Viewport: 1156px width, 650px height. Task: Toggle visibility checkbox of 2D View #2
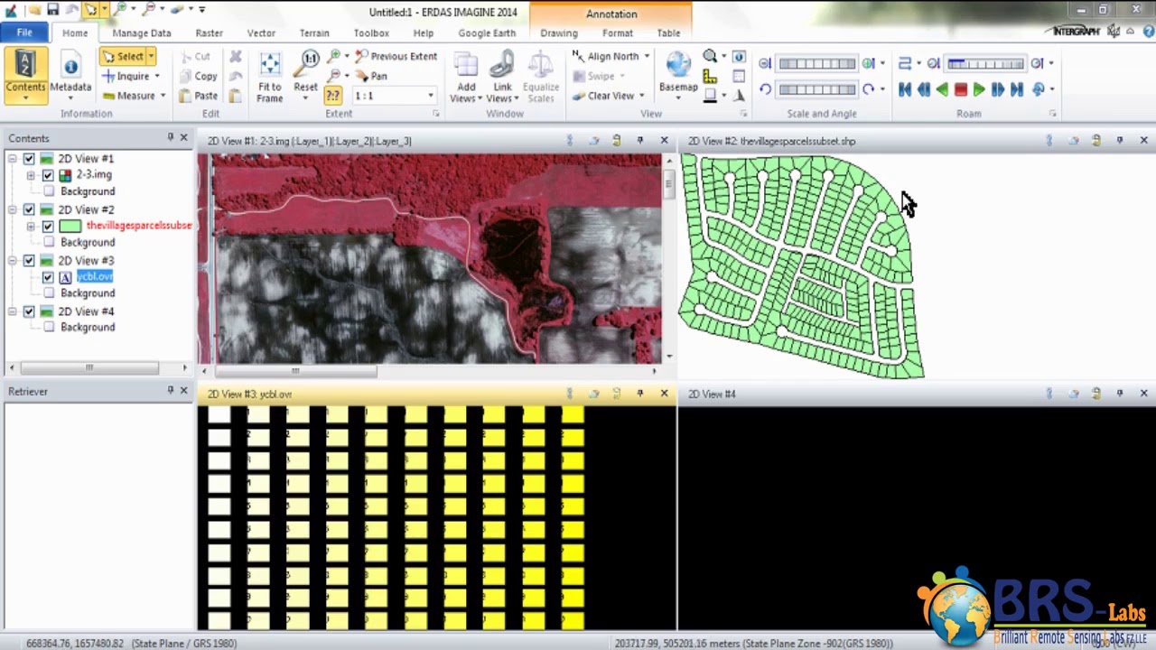(29, 209)
